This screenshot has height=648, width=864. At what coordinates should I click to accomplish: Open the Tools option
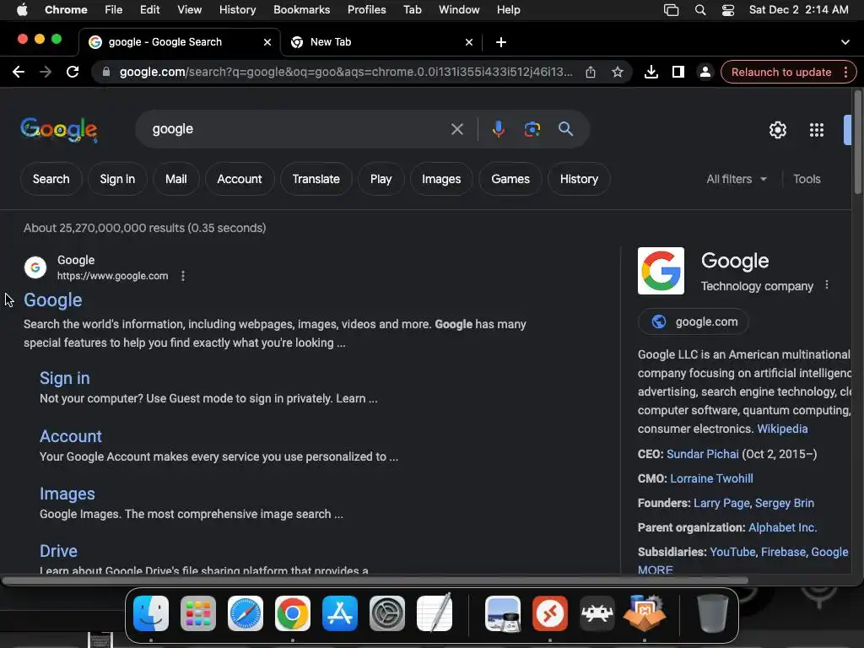tap(807, 179)
